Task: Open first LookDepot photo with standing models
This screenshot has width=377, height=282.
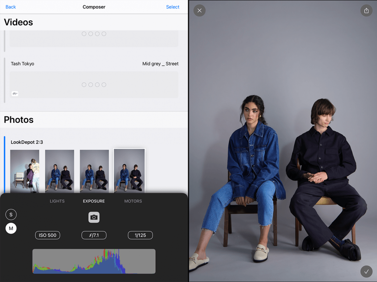Action: point(25,171)
